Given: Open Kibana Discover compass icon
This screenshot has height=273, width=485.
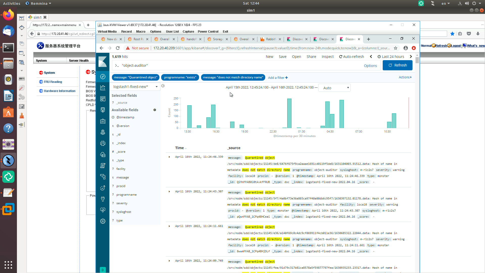Looking at the screenshot, I should [103, 77].
